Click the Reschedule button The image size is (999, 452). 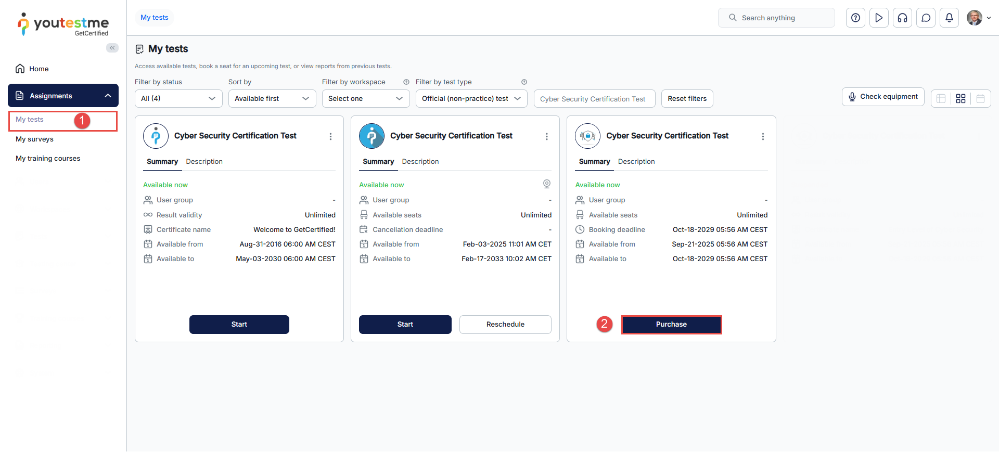coord(505,324)
